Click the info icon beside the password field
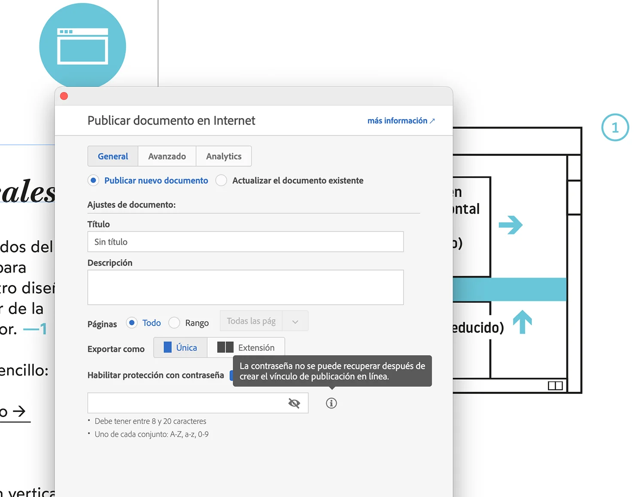The image size is (644, 497). tap(331, 403)
